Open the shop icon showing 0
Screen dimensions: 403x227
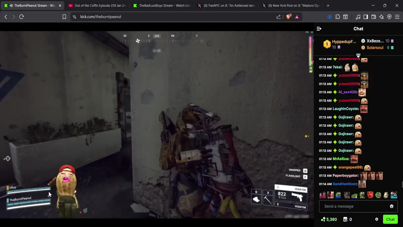coord(347,219)
